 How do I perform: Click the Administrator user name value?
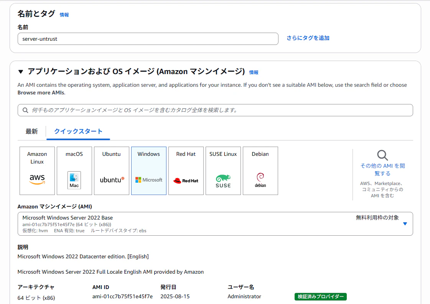tap(244, 297)
